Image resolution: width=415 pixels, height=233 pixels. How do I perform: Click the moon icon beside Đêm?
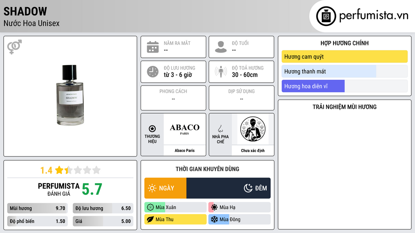[x=248, y=188]
